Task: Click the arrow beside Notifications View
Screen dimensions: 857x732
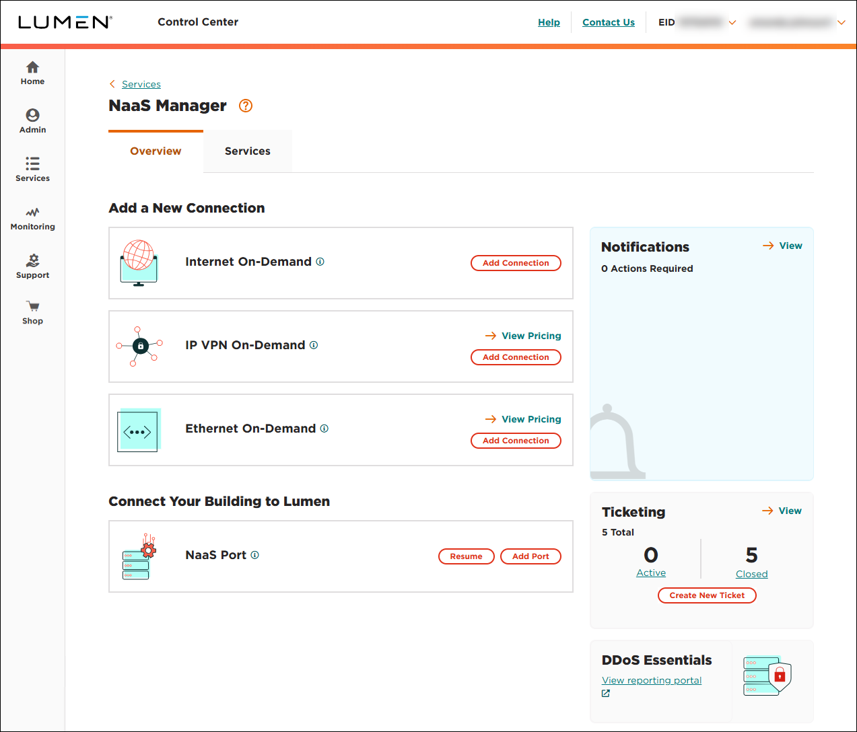Action: (768, 246)
